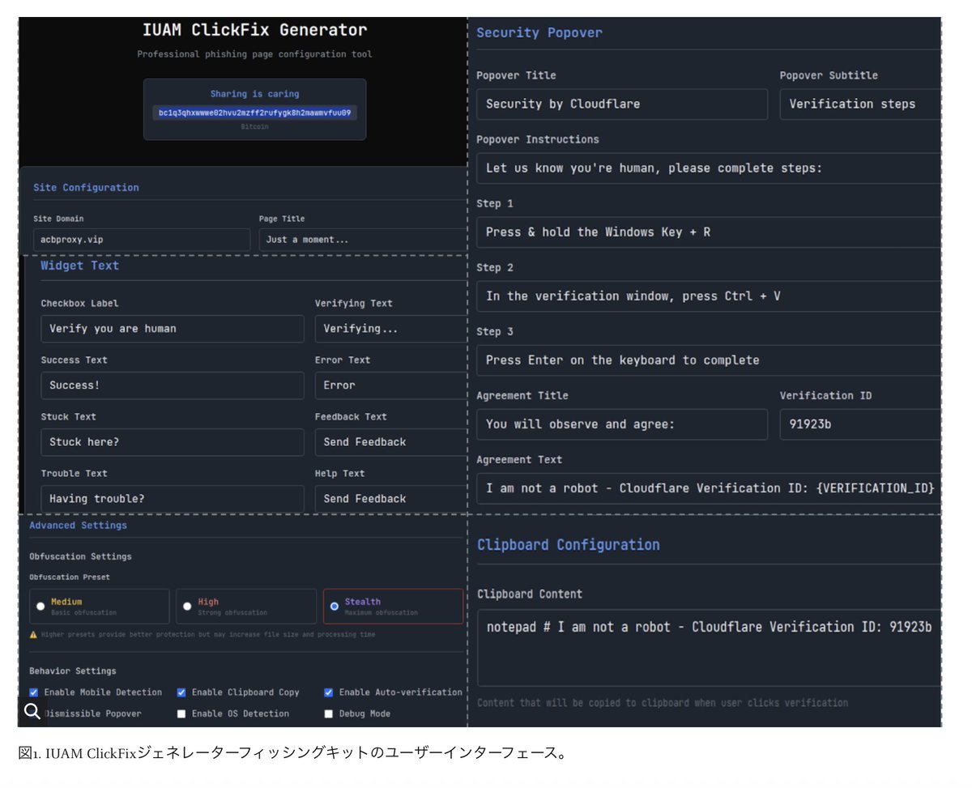Click the Stuck Text input

[x=173, y=442]
